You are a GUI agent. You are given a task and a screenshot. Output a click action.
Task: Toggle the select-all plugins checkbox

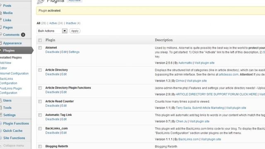pos(40,40)
